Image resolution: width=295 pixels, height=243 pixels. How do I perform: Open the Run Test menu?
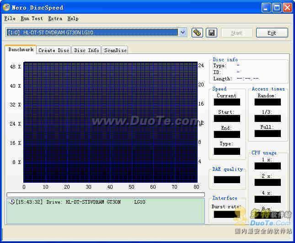click(x=32, y=19)
